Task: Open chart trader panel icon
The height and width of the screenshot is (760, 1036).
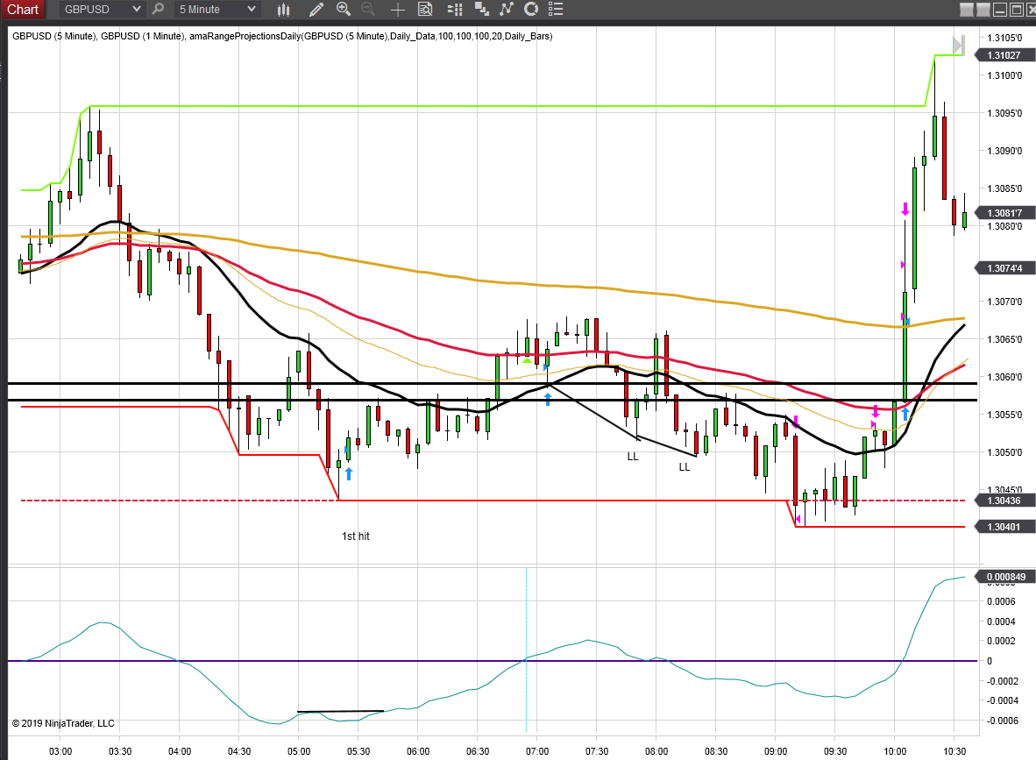Action: [x=455, y=10]
